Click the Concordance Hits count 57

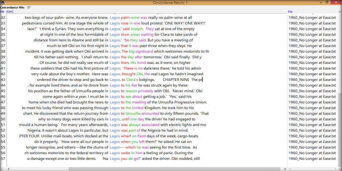tap(29, 7)
